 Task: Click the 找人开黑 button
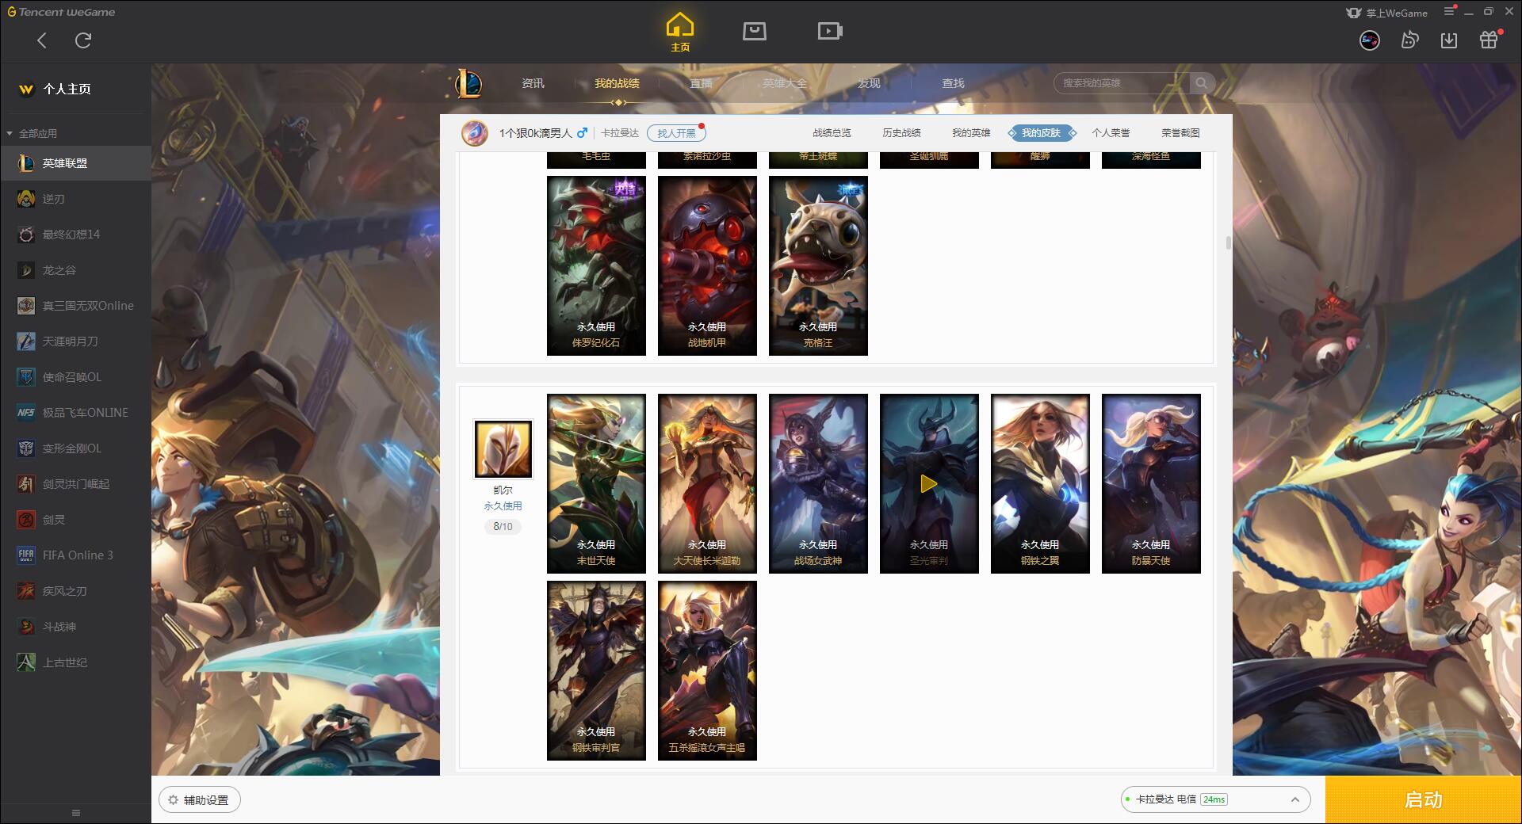point(676,133)
